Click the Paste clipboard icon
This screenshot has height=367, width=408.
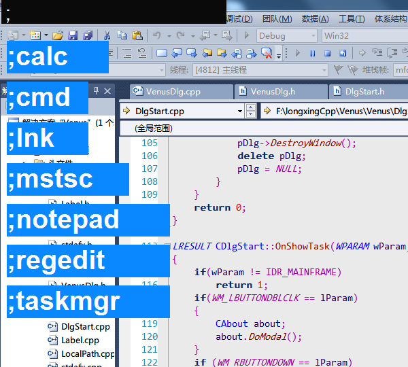(x=137, y=35)
